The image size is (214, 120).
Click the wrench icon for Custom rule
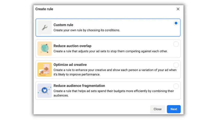(x=44, y=27)
